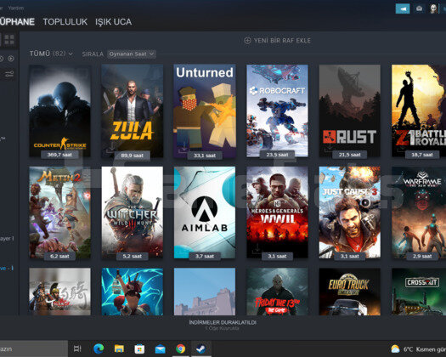Select the Zula game cover
Viewport: 446px width, 357px height.
click(x=133, y=111)
